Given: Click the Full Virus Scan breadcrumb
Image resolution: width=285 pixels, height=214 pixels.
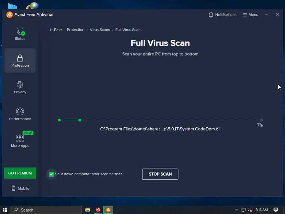Looking at the screenshot, I should coord(128,30).
